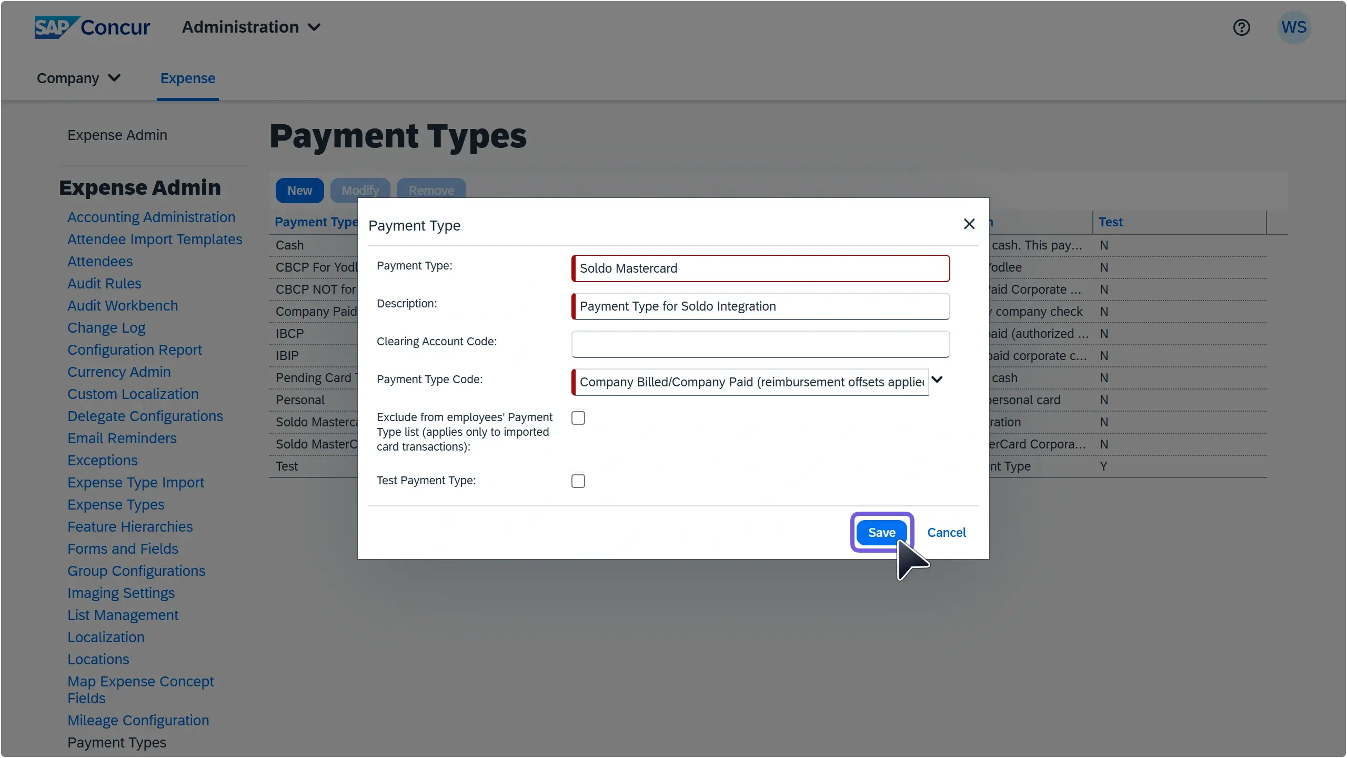1347x758 pixels.
Task: Click the Remove button
Action: [x=431, y=190]
